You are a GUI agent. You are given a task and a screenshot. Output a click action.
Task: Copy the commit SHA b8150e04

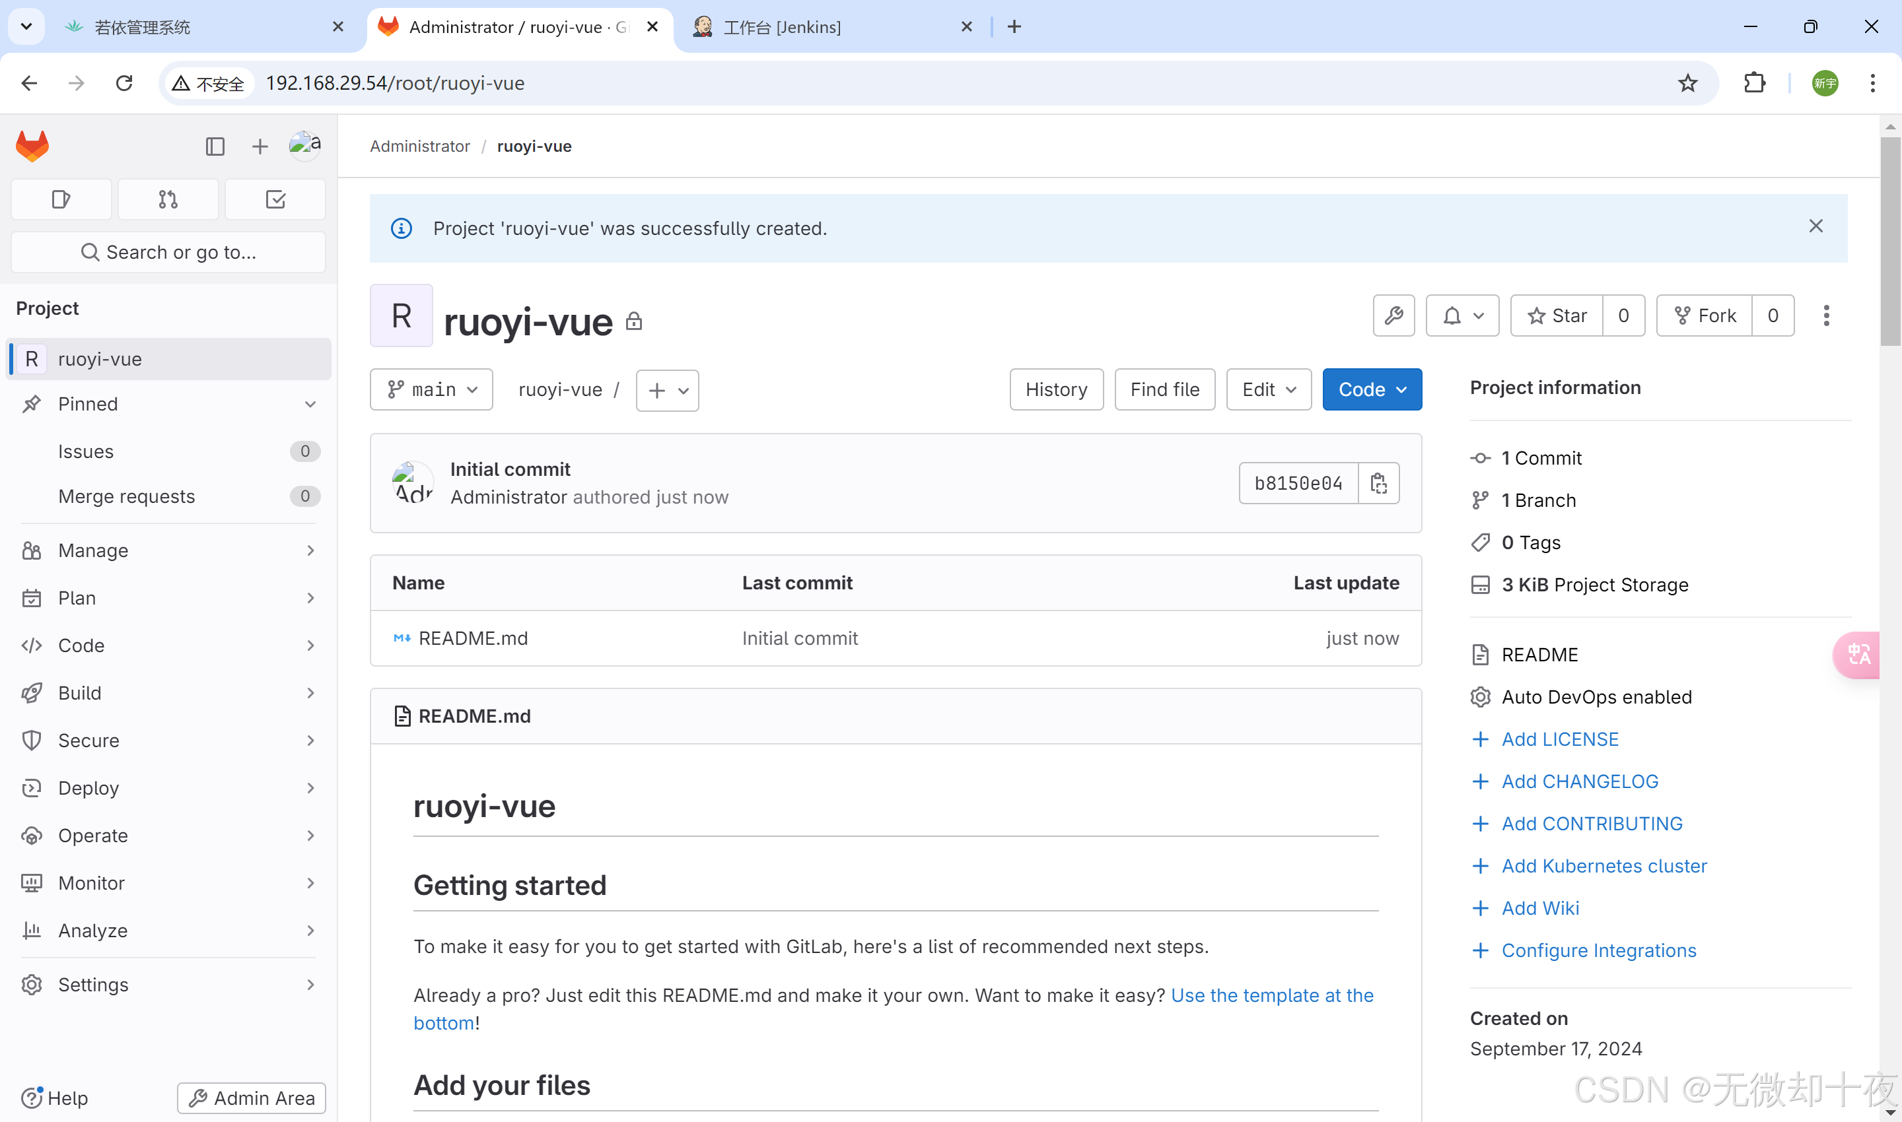pos(1378,483)
